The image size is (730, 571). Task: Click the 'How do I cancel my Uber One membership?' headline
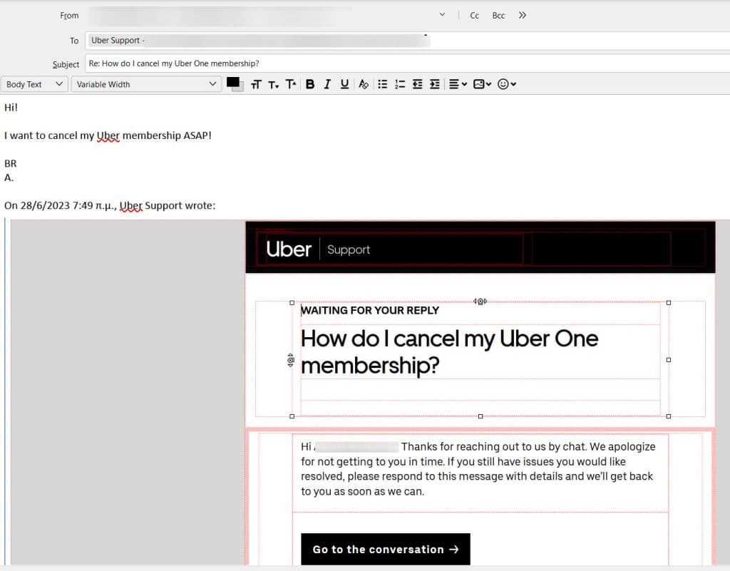(x=450, y=352)
